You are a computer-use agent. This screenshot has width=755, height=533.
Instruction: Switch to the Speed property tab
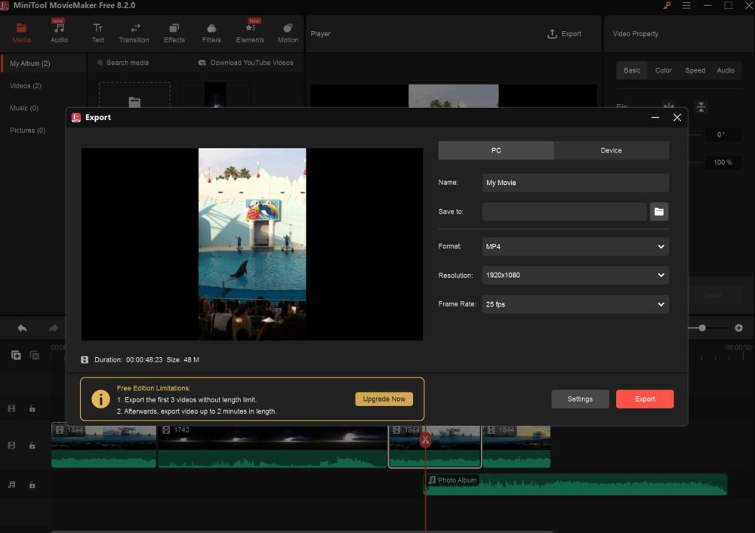coord(695,70)
